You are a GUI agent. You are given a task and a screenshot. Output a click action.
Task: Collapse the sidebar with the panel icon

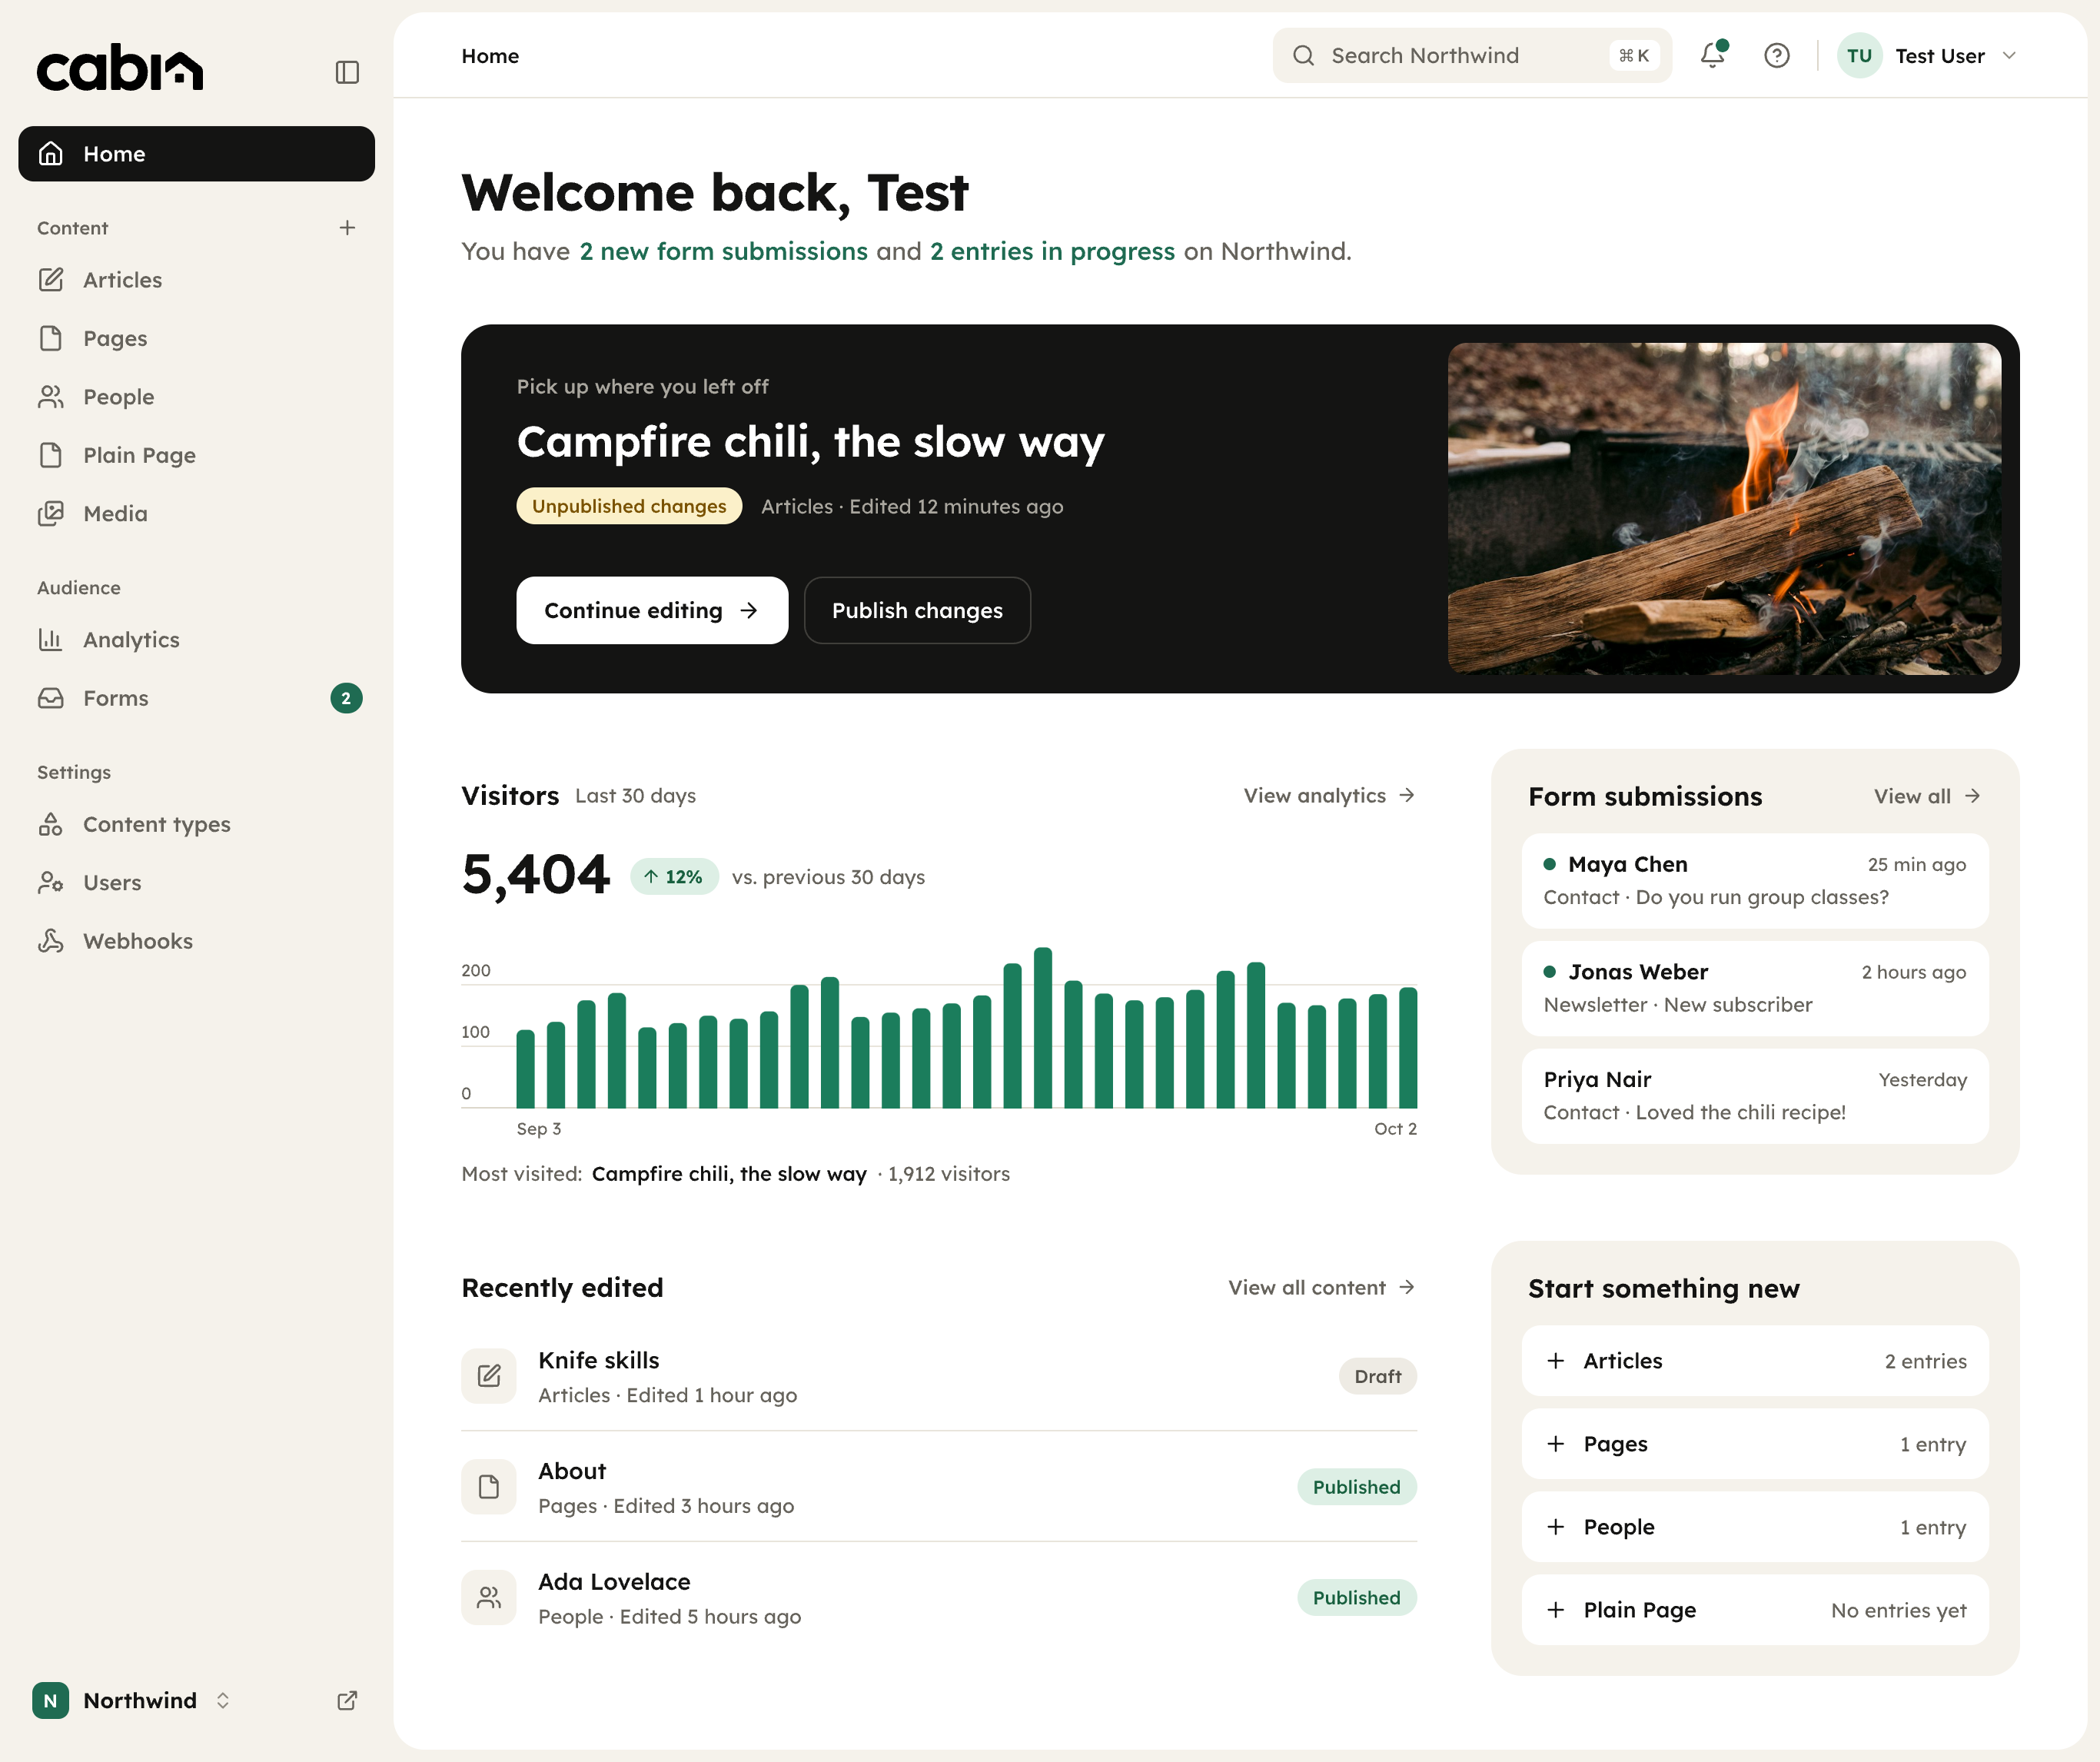point(347,72)
